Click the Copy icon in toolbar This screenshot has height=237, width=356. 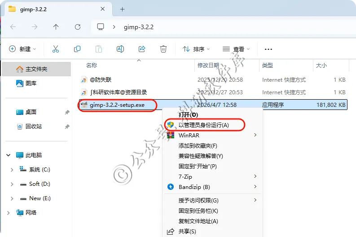click(77, 49)
